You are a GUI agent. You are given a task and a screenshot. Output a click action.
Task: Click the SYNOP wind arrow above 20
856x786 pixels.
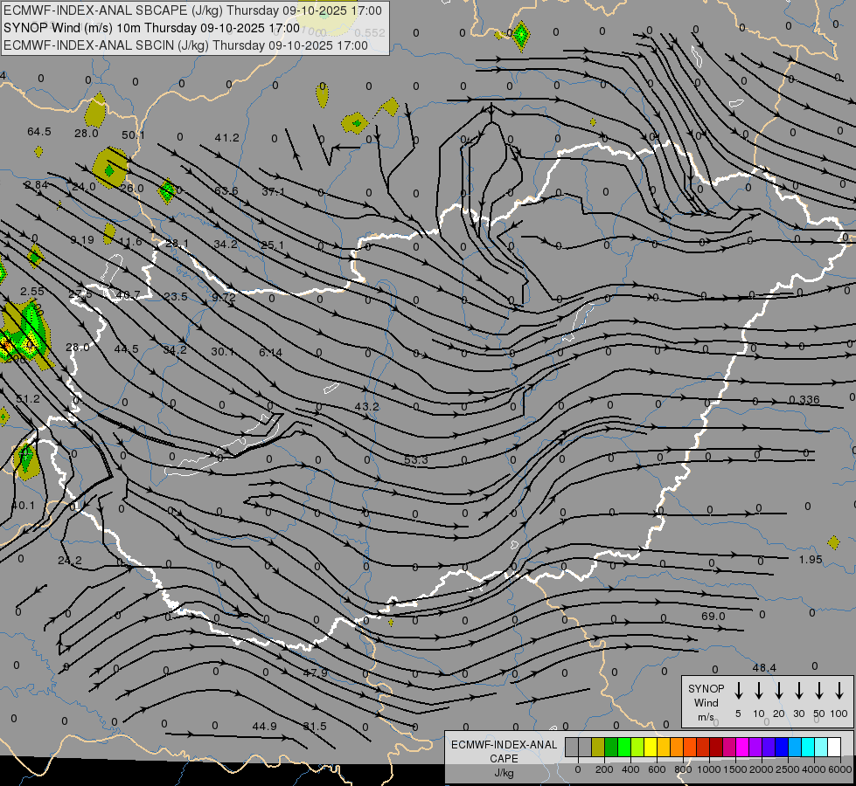pos(778,691)
